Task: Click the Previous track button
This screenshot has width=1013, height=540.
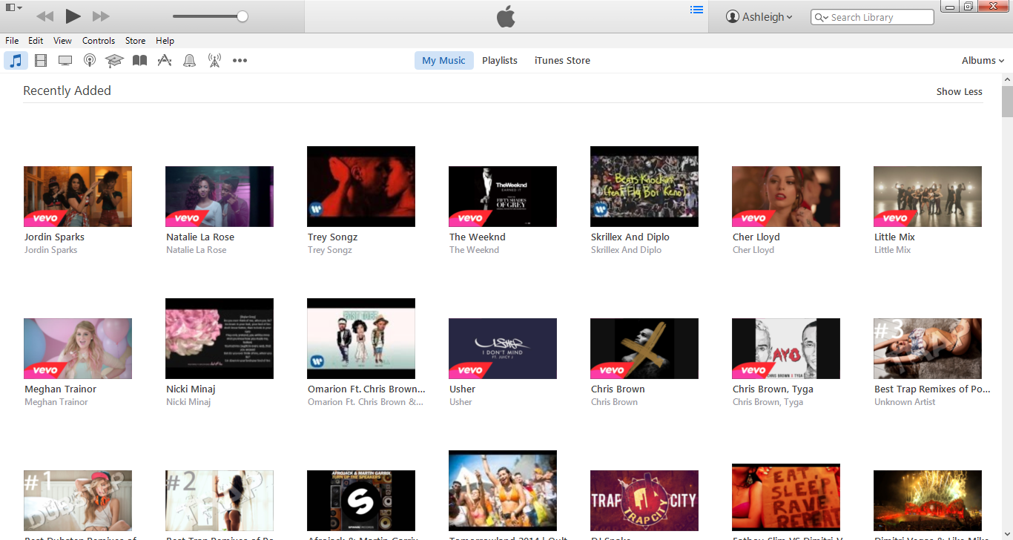Action: point(44,16)
